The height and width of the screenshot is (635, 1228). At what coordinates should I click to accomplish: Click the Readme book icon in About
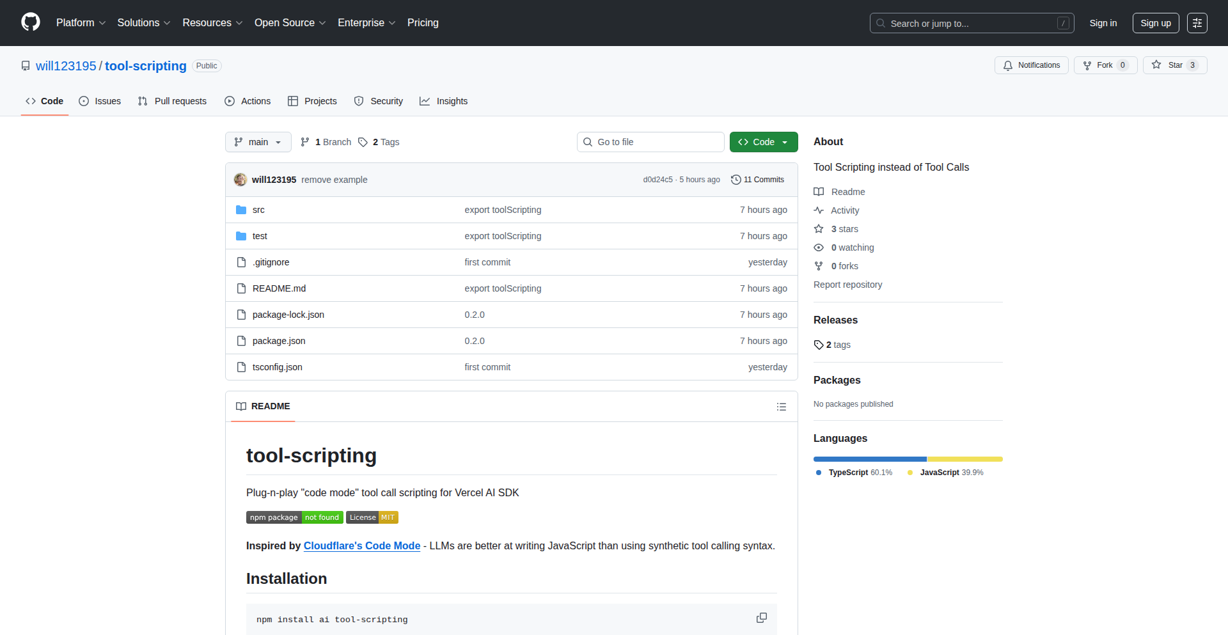(x=819, y=192)
